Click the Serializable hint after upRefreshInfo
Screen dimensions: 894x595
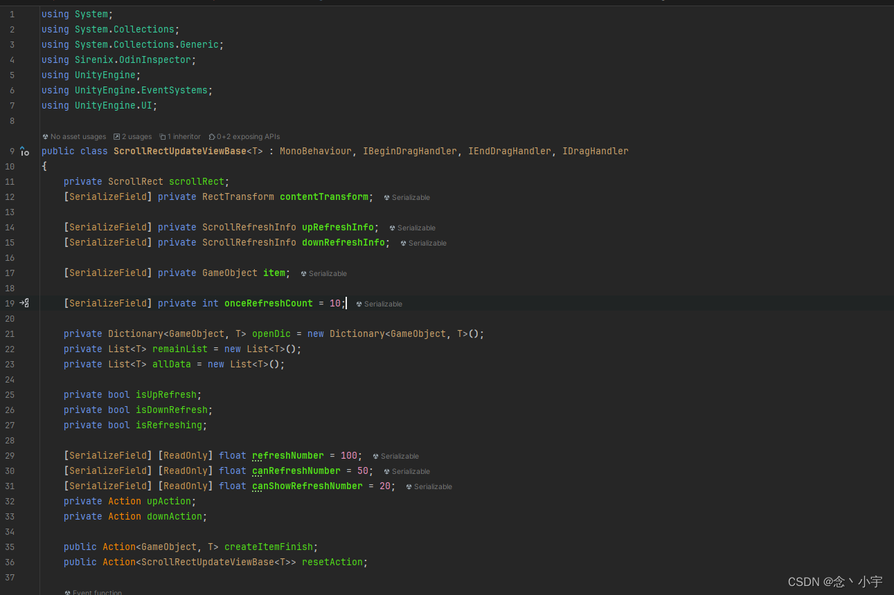412,228
